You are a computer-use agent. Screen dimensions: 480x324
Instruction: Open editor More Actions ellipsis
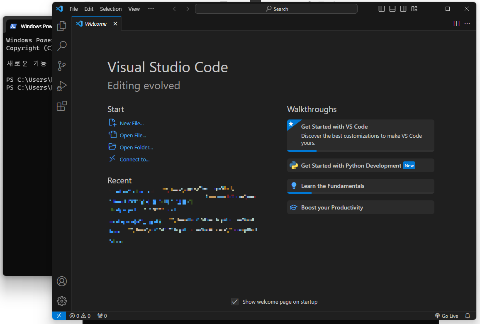[467, 24]
